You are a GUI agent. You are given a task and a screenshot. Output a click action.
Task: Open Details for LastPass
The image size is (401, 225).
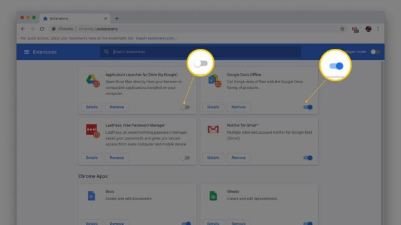[x=91, y=157]
